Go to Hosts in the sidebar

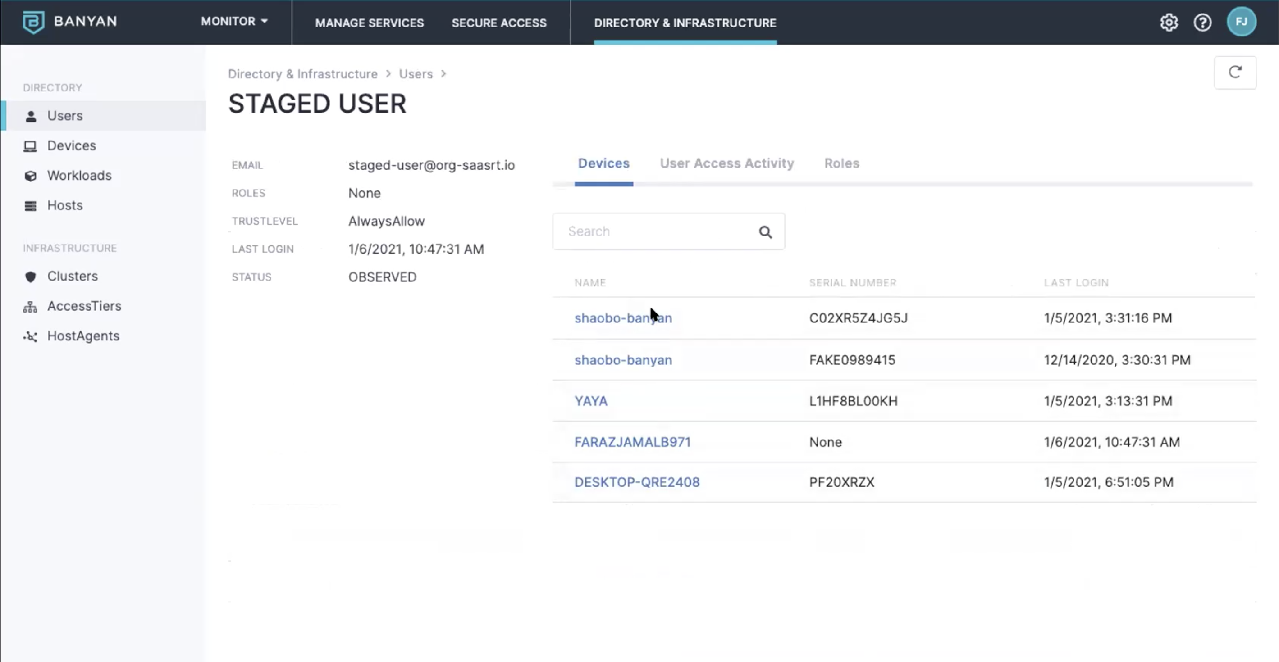tap(64, 205)
